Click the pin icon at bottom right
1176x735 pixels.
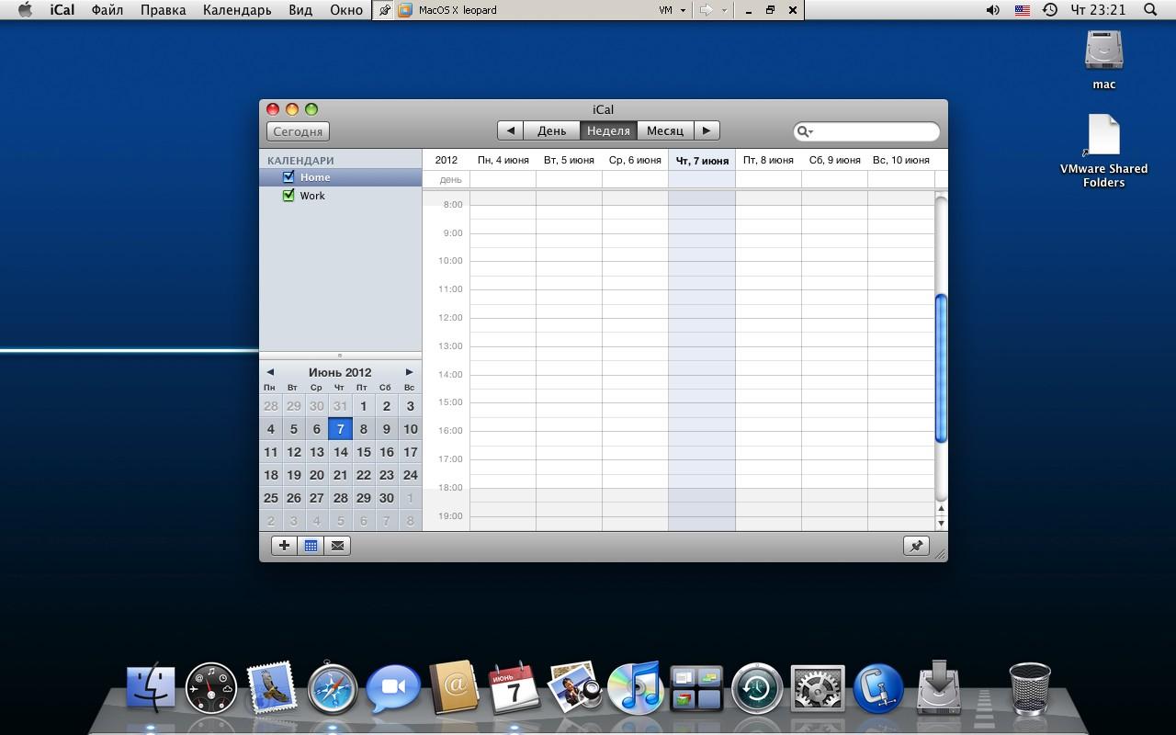pyautogui.click(x=916, y=546)
